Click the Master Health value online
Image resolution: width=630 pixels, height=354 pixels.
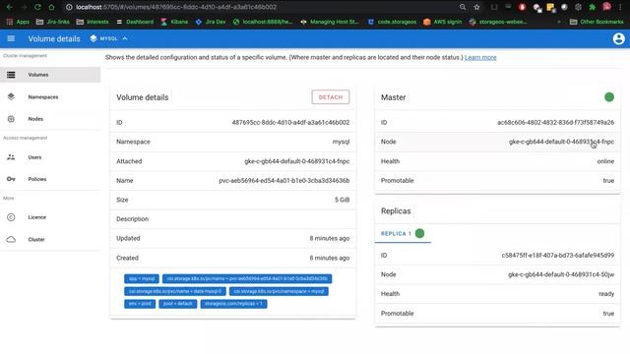(605, 161)
